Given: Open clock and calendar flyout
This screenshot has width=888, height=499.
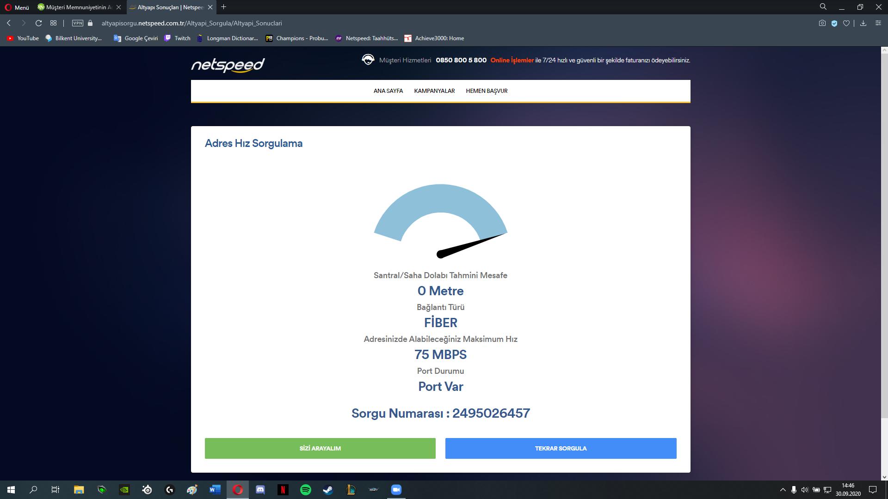Looking at the screenshot, I should point(848,490).
